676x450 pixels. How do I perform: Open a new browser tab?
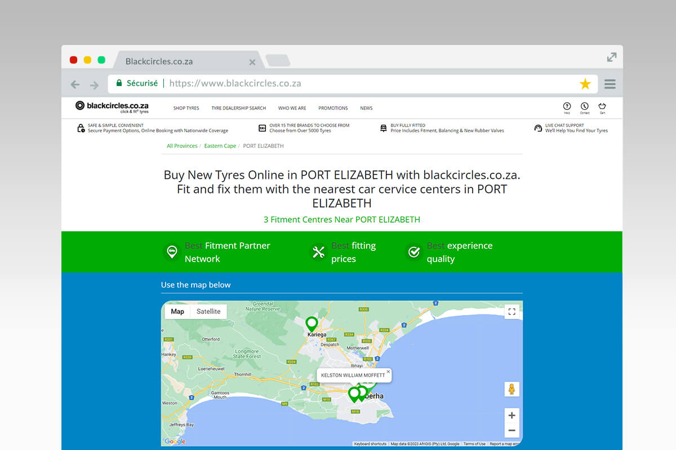tap(278, 60)
